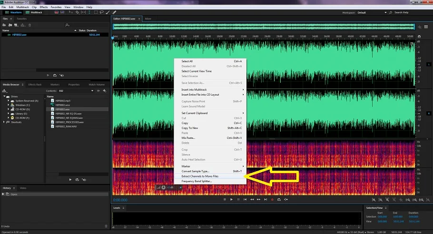The width and height of the screenshot is (433, 234).
Task: Click the Rewind transport button
Action: pos(252,199)
